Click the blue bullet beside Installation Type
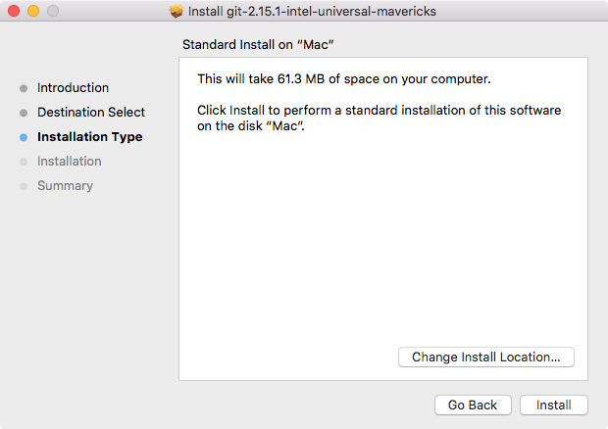This screenshot has height=429, width=608. click(24, 137)
